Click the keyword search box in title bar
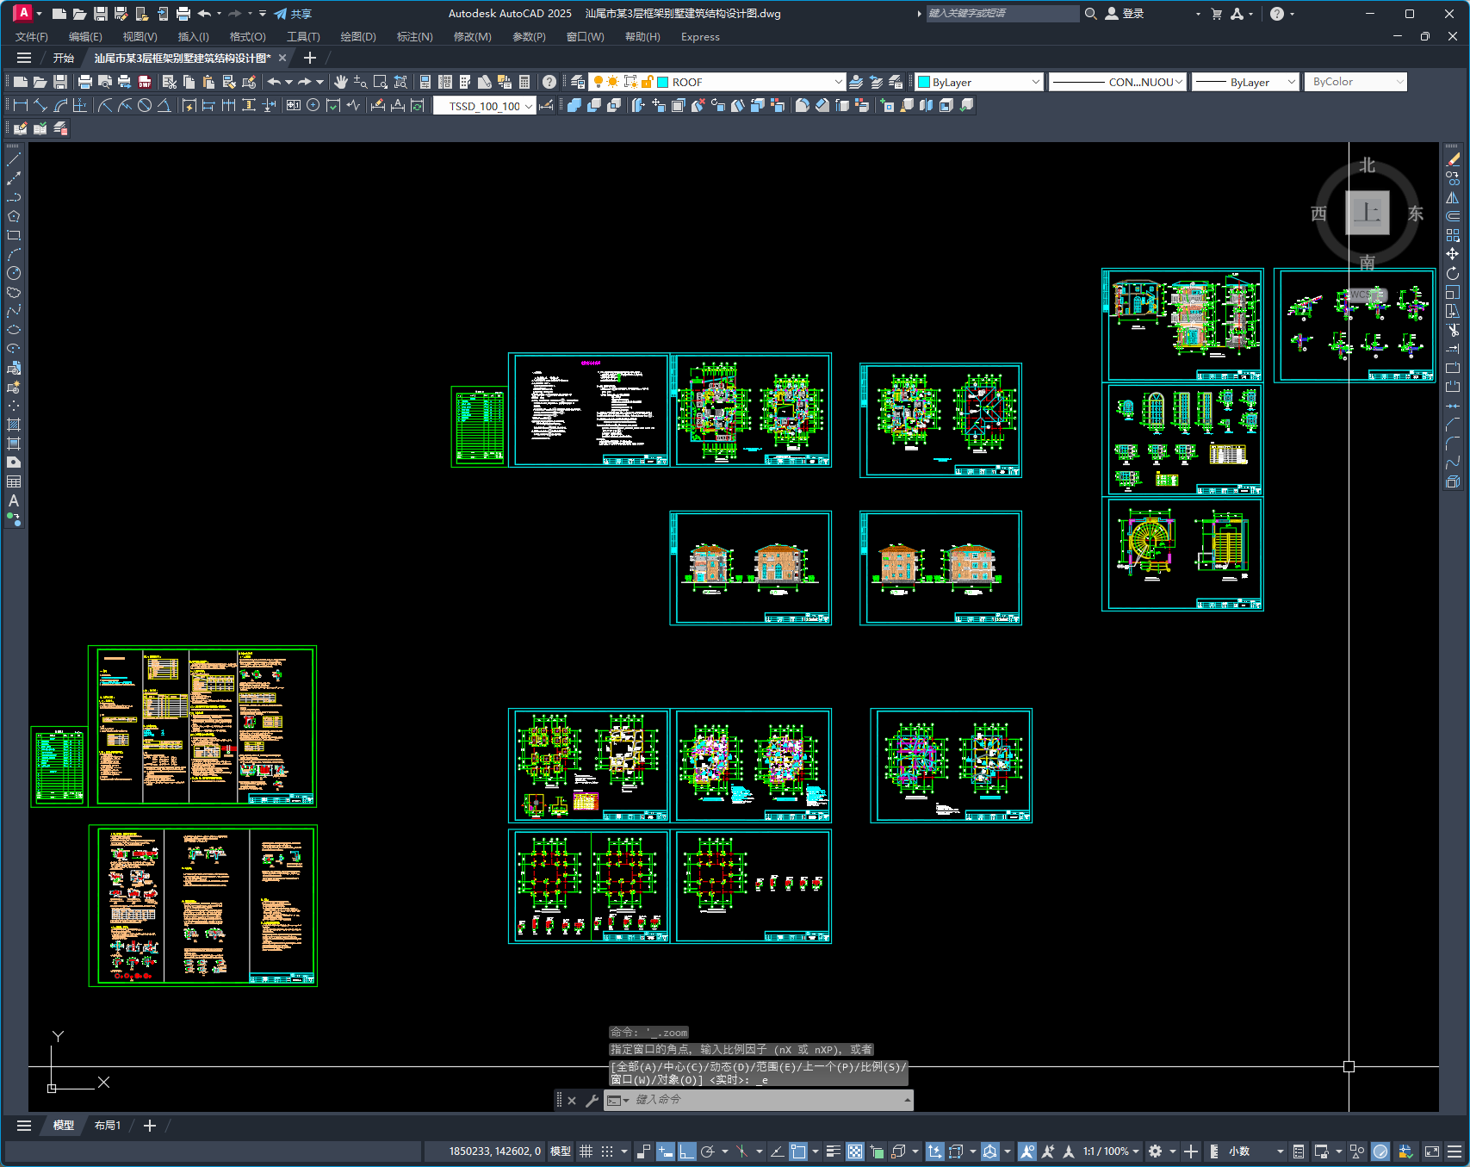 (1002, 14)
